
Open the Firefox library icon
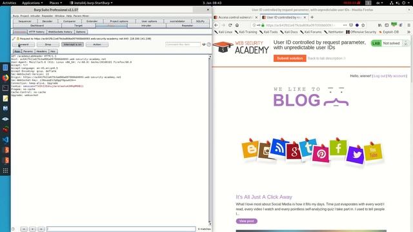click(380, 25)
